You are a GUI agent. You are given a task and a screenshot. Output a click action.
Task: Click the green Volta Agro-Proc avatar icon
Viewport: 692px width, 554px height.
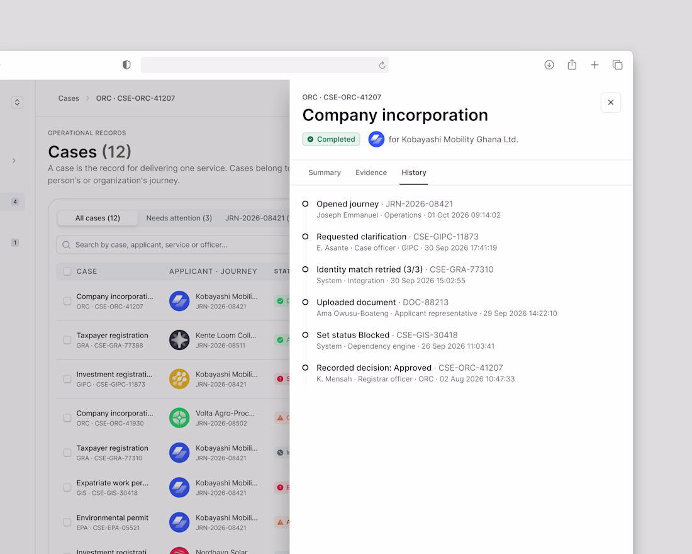pyautogui.click(x=179, y=417)
